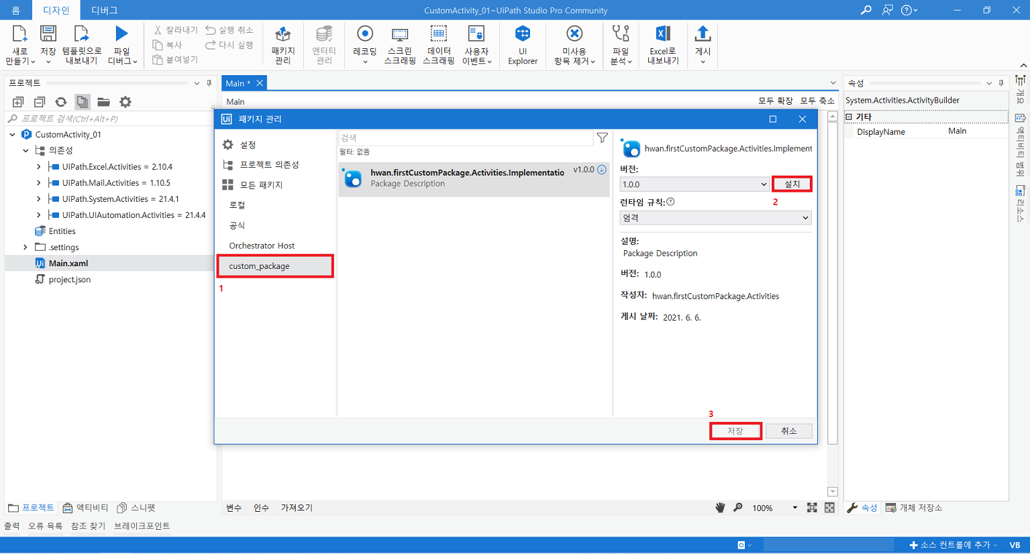The image size is (1030, 554).
Task: Click 취소 button in package manager
Action: (x=788, y=431)
